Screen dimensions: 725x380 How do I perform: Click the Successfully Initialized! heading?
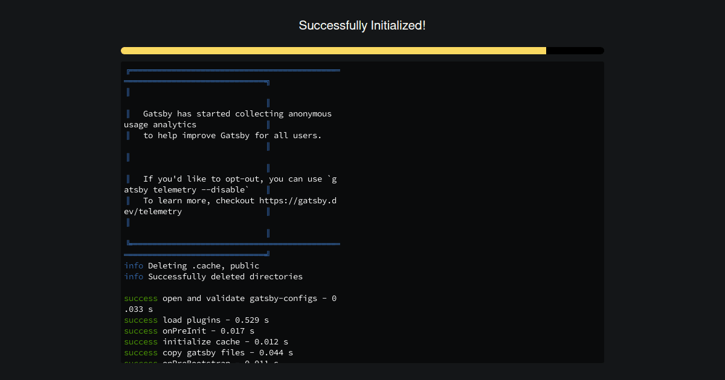click(x=362, y=25)
